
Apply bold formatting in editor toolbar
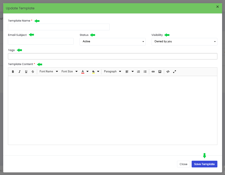click(x=13, y=71)
